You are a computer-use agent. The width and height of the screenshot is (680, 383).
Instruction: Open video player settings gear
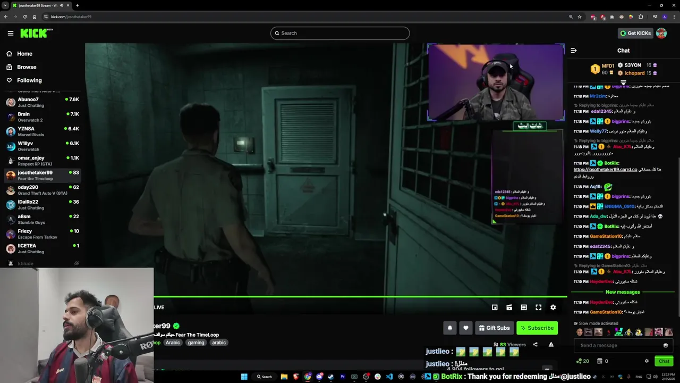pos(553,307)
